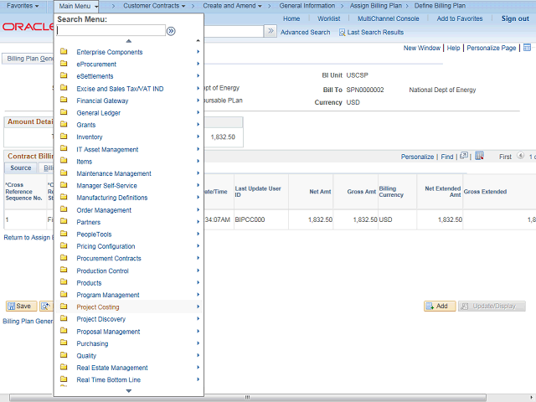Click into the Search Menu text field
This screenshot has height=402, width=536.
pos(111,31)
